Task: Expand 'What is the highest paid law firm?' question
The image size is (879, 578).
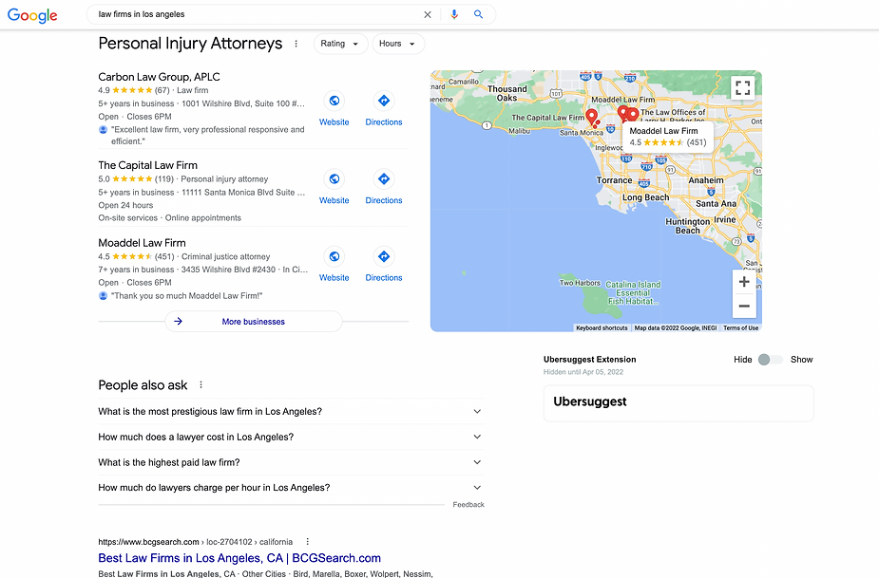Action: pyautogui.click(x=291, y=462)
